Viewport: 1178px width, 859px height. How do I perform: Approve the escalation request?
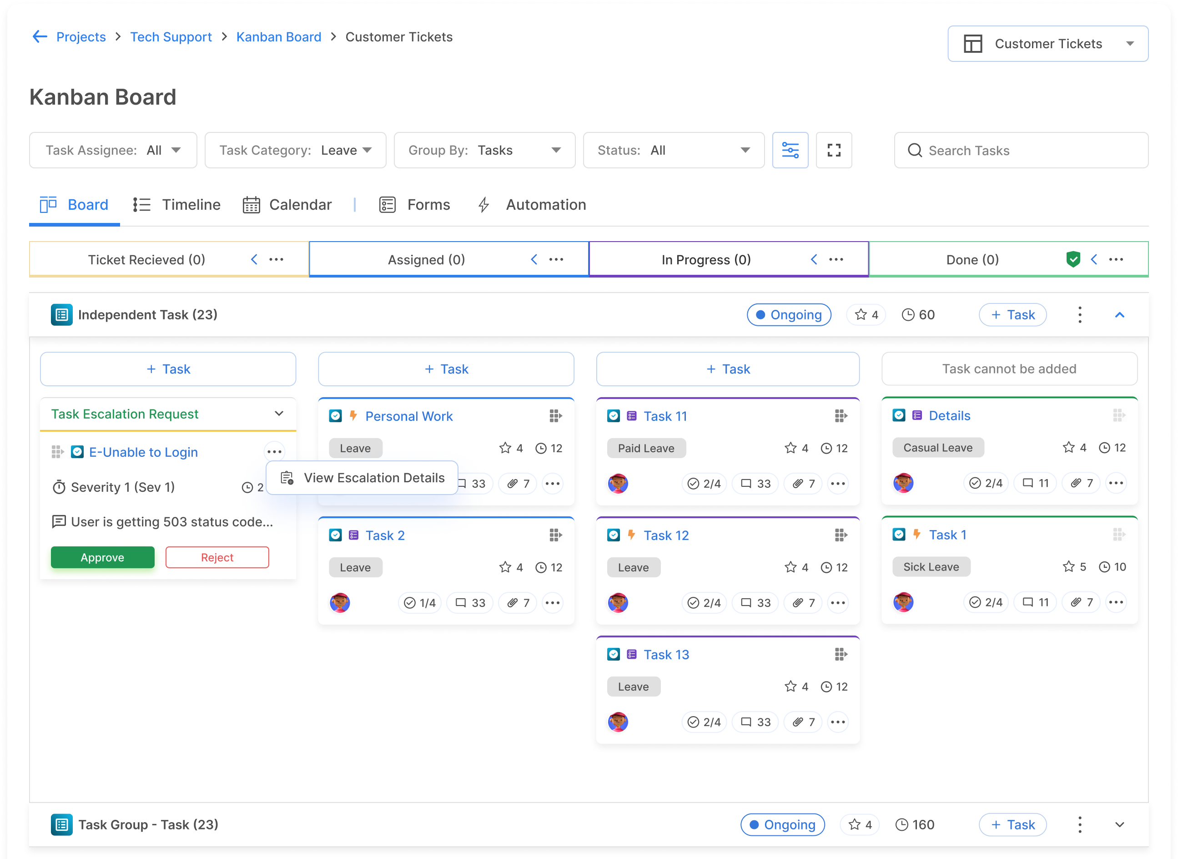coord(102,557)
